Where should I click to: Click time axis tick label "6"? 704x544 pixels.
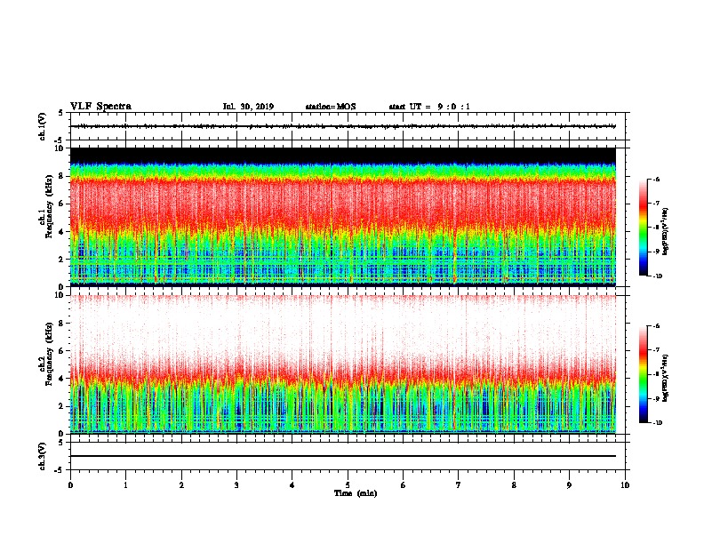404,485
